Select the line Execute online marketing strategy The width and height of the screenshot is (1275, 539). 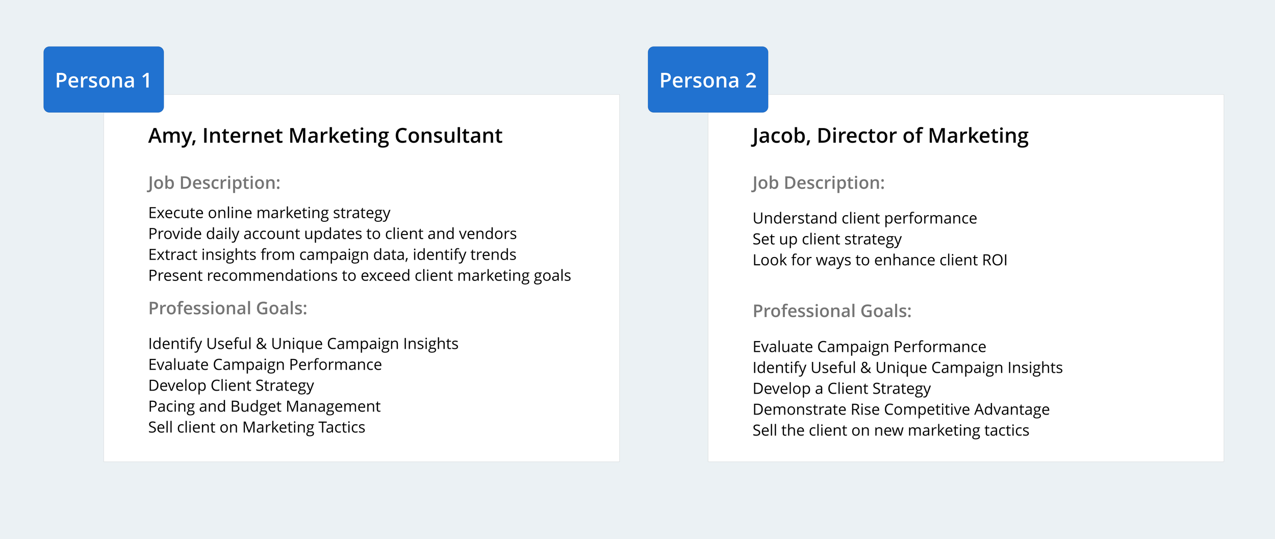[x=269, y=213]
